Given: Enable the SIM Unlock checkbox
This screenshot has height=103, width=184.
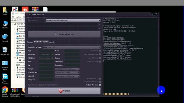Looking at the screenshot, I should pos(100,51).
